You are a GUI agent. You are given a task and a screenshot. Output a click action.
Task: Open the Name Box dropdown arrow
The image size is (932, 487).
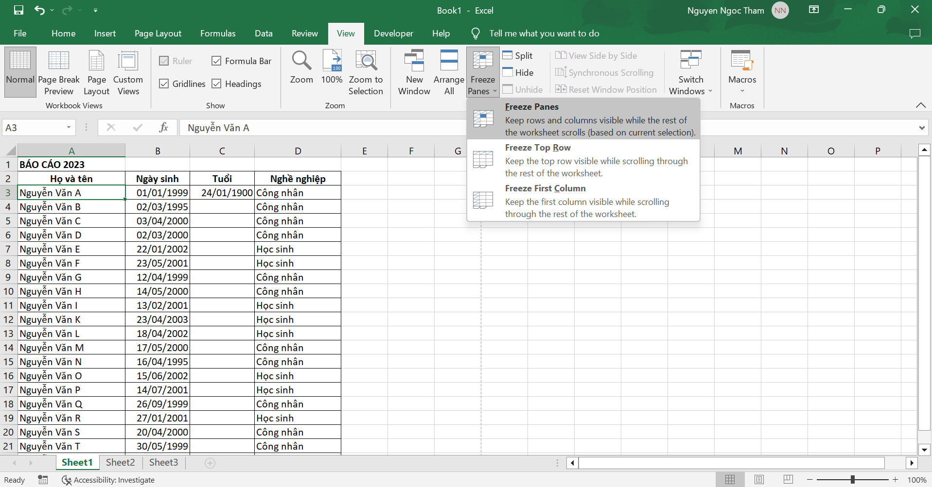69,128
